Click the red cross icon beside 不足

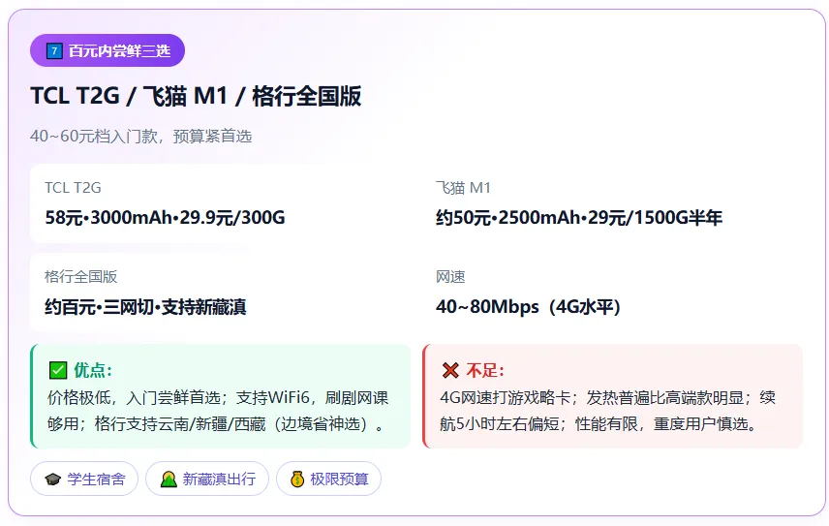450,370
